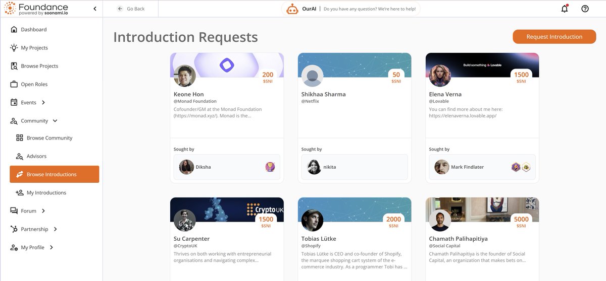Open Su Carpenter's profile photo
This screenshot has width=606, height=281.
[184, 221]
